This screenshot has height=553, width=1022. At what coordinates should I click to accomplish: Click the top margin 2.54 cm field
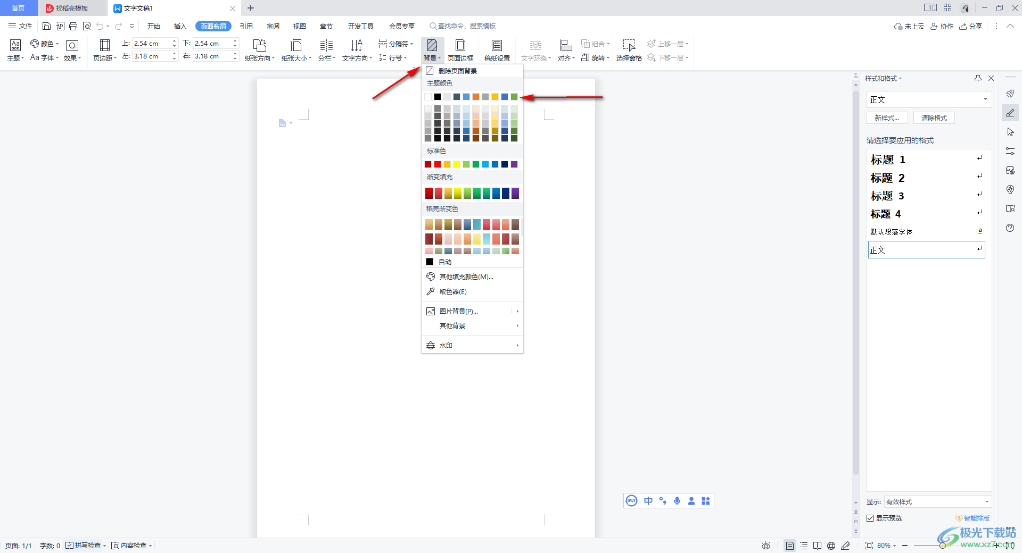pyautogui.click(x=151, y=44)
